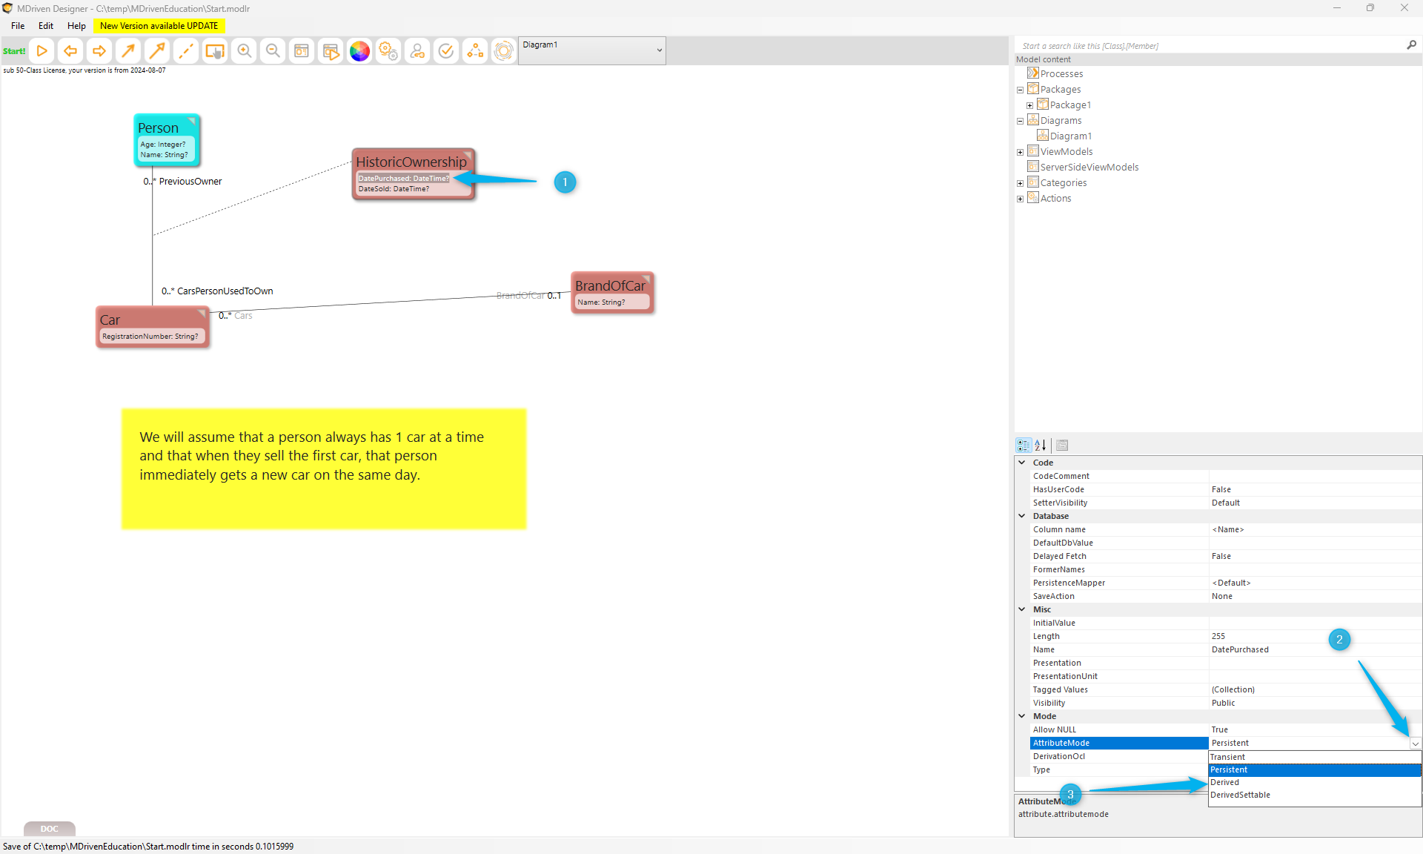The height and width of the screenshot is (854, 1423).
Task: Open the Help menu
Action: (76, 26)
